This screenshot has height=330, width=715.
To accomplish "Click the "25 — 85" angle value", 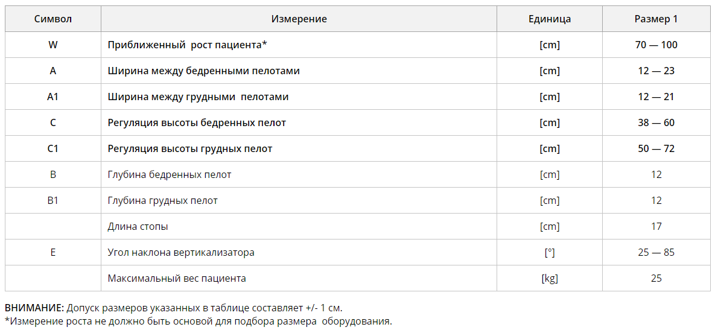I will 656,252.
